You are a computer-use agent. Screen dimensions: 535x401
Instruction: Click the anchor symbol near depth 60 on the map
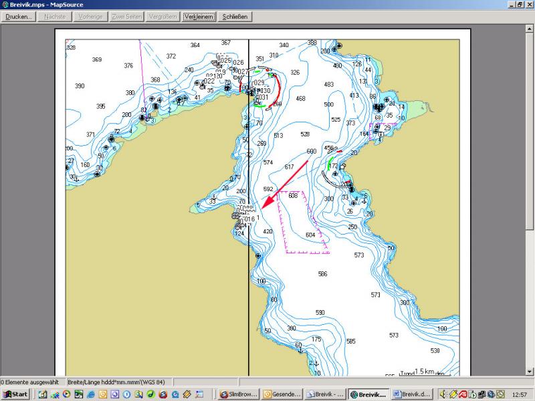click(x=300, y=350)
